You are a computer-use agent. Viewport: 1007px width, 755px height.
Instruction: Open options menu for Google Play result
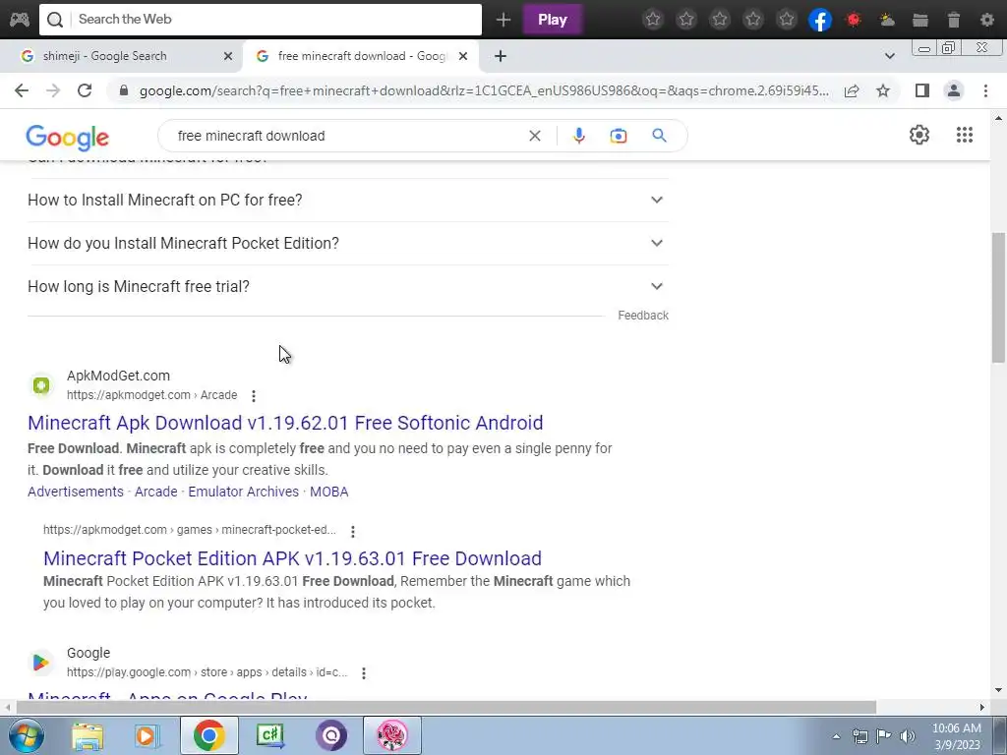coord(364,673)
